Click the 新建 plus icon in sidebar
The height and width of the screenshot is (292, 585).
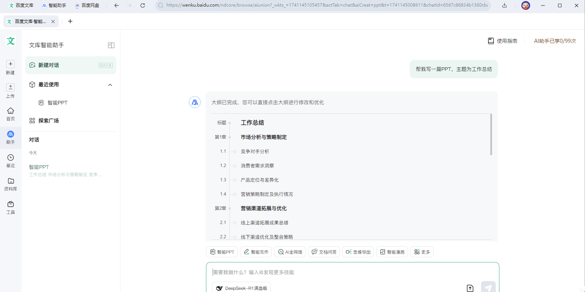(11, 64)
